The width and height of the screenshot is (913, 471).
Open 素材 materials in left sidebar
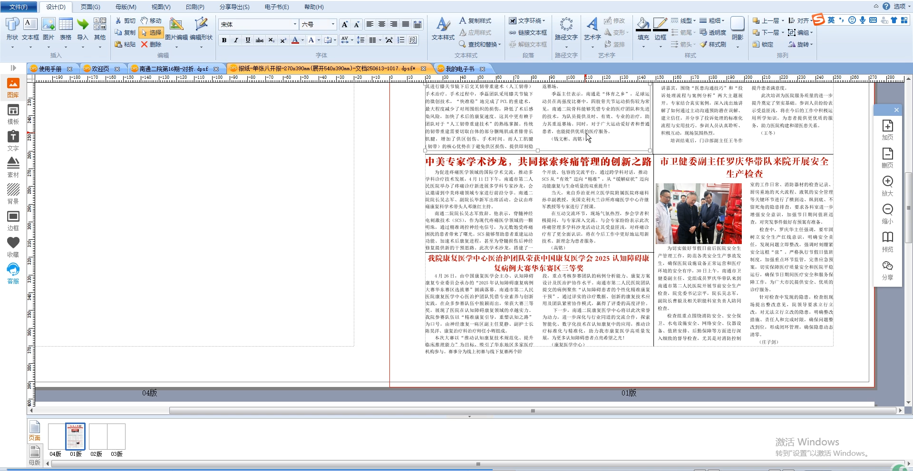(13, 168)
